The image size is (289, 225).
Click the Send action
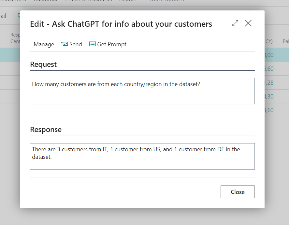tap(71, 44)
